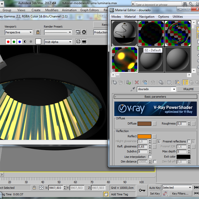Screen dimensions: 199x199
Task: Open the Material ID Channel flyout
Action: 169,82
